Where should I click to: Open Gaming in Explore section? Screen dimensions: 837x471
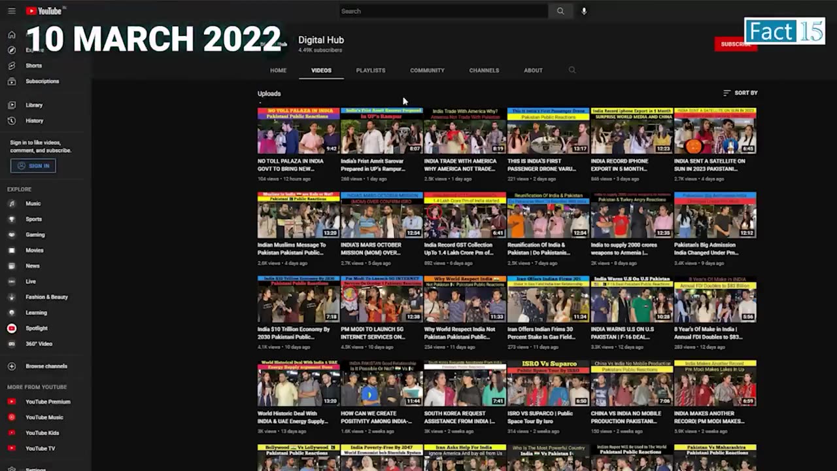[35, 235]
